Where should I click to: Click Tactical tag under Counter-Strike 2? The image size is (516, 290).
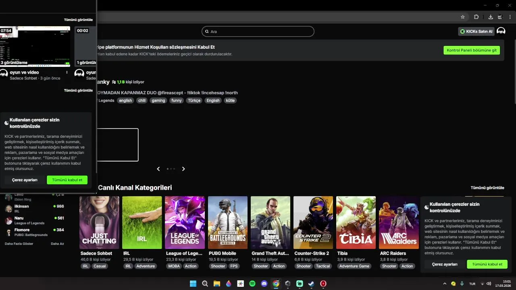(323, 266)
